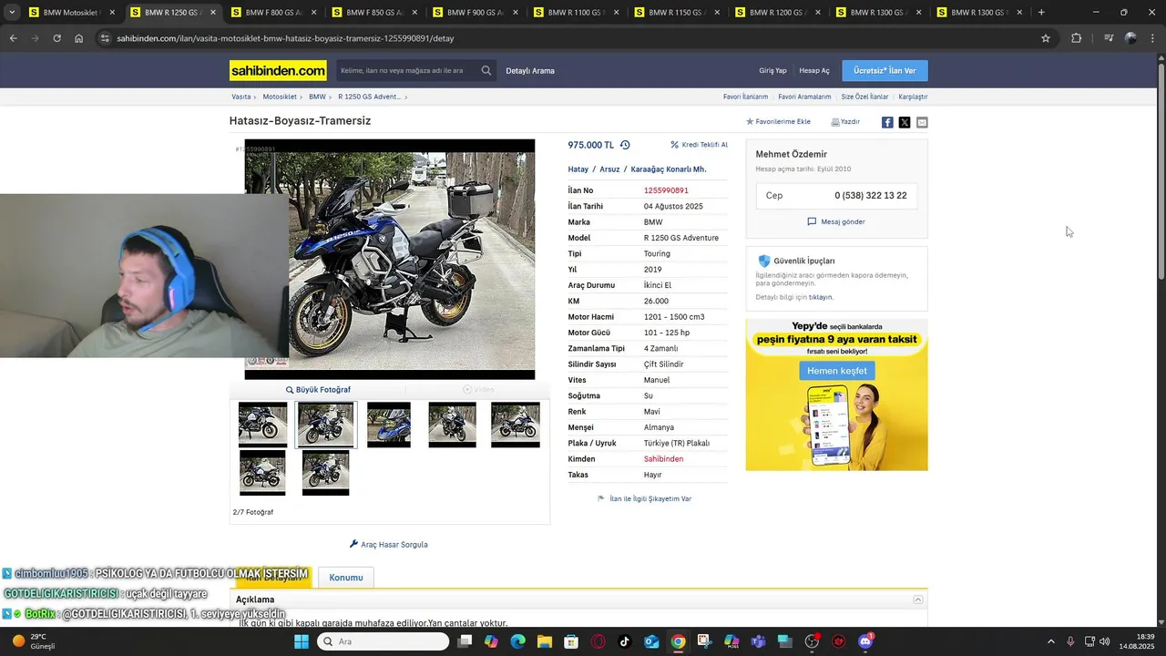
Task: Click the main motorcycle photo
Action: [x=390, y=260]
